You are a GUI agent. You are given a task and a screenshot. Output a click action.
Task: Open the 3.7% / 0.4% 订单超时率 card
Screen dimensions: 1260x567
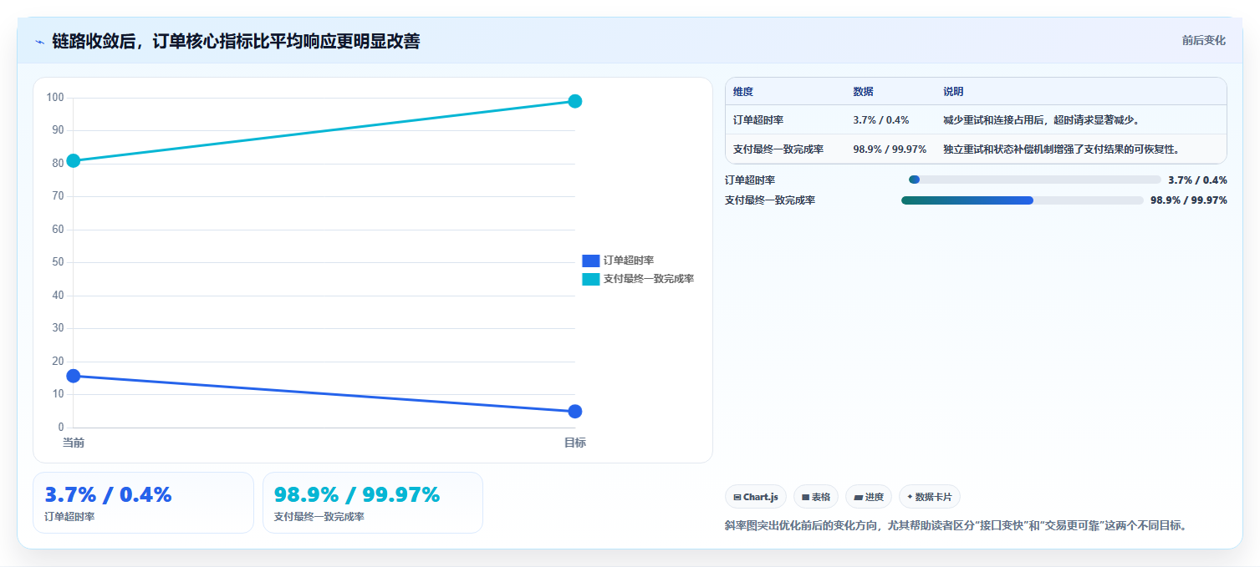tap(143, 503)
